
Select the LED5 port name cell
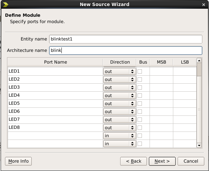pyautogui.click(x=55, y=103)
